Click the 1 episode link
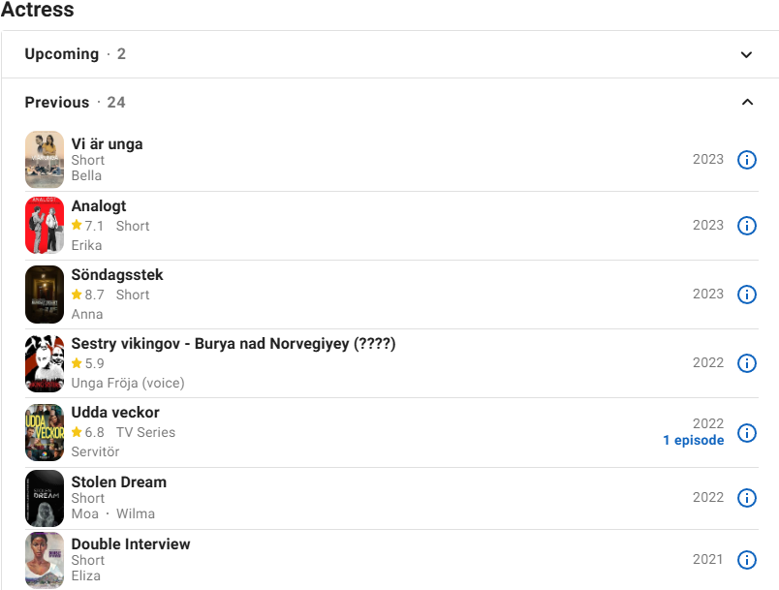The width and height of the screenshot is (779, 590). pyautogui.click(x=693, y=440)
